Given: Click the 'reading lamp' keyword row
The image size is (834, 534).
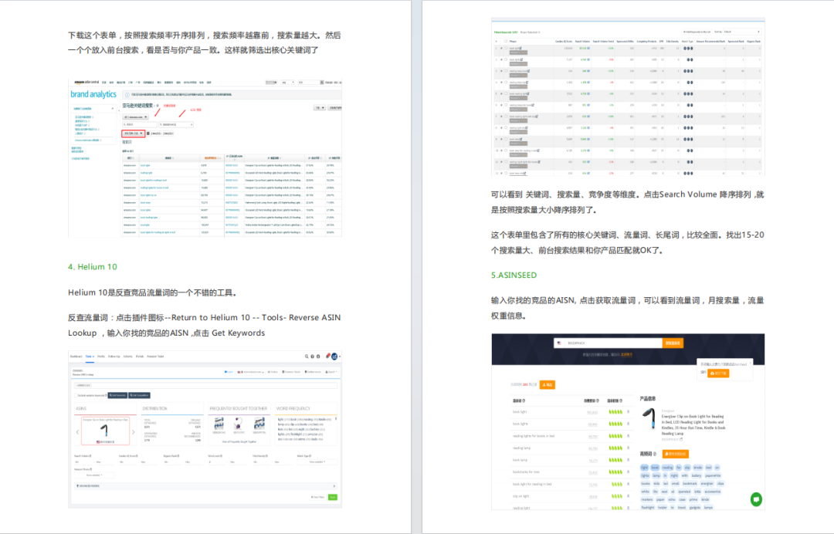Looking at the screenshot, I should coord(572,448).
